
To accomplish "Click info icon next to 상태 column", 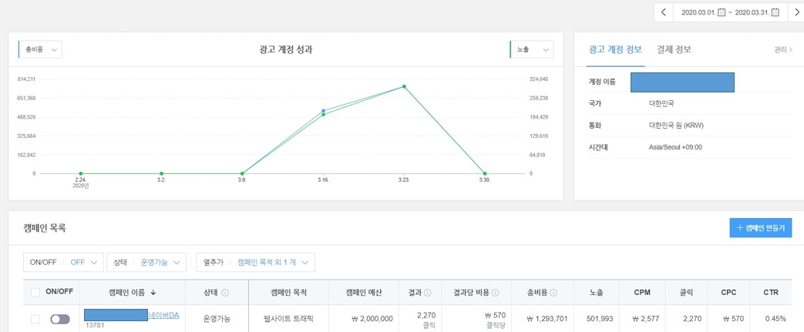I will tap(224, 293).
